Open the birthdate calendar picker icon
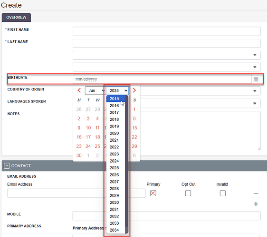Image resolution: width=267 pixels, height=237 pixels. (x=256, y=79)
